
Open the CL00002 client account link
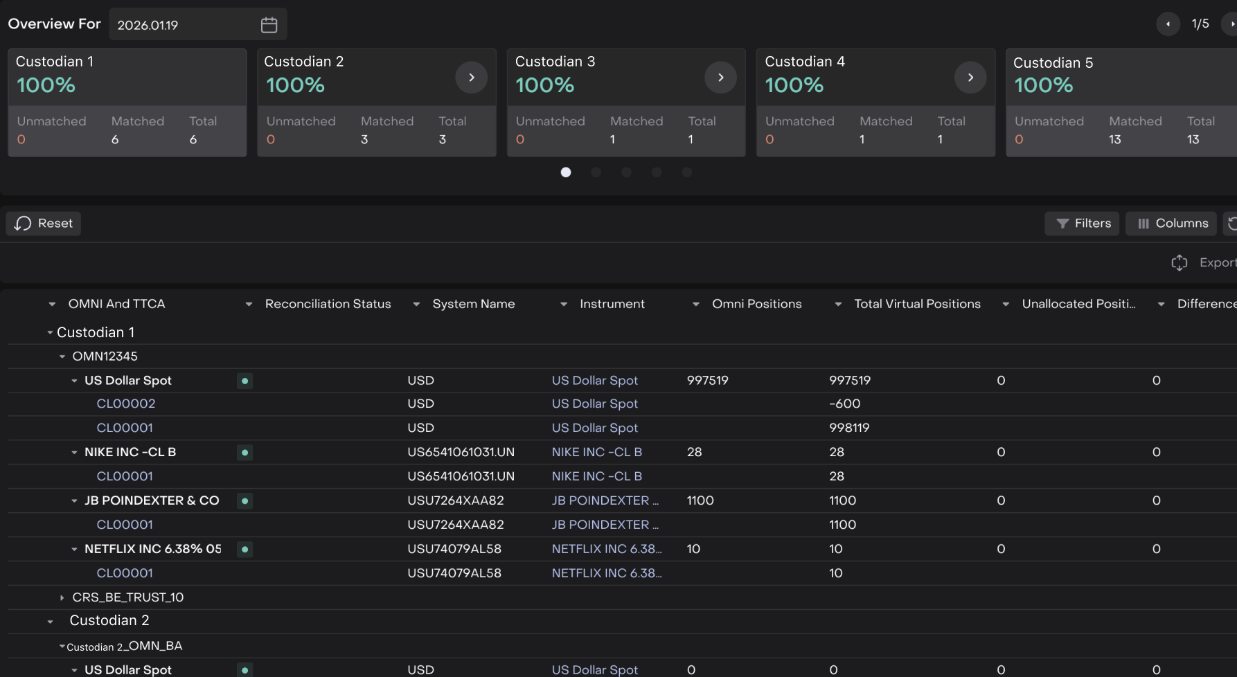pyautogui.click(x=125, y=404)
